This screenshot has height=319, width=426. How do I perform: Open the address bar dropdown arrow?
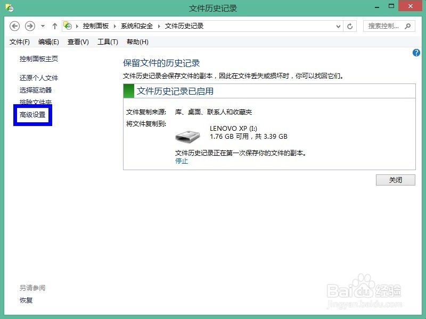pos(338,26)
